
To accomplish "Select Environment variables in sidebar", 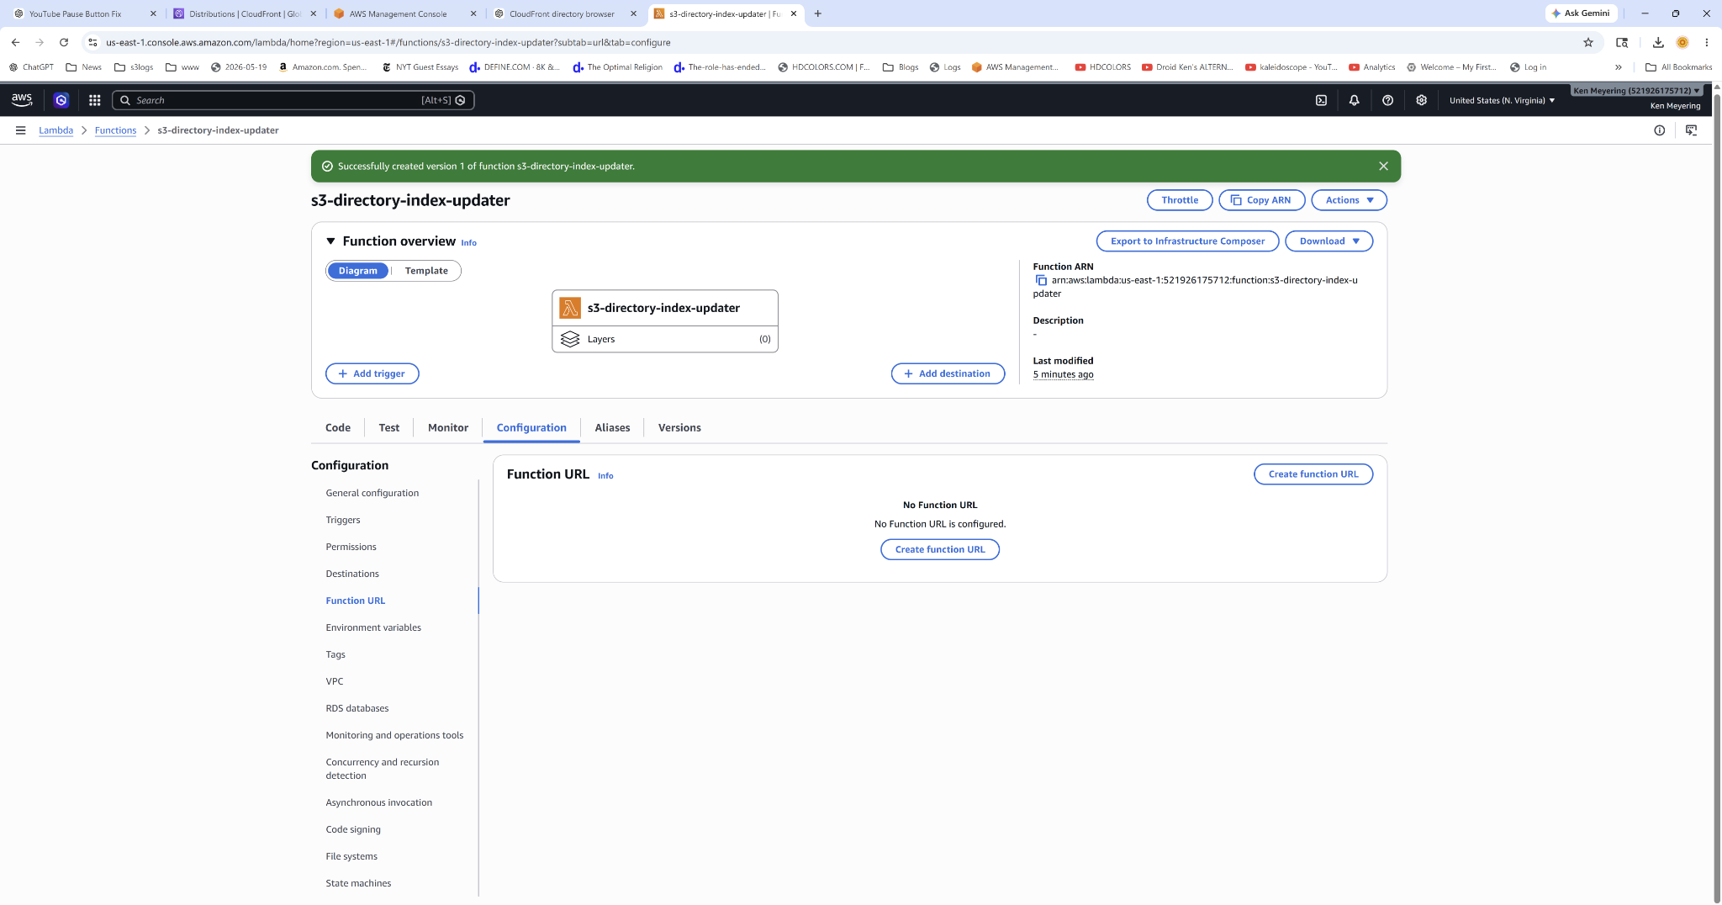I will 373,627.
